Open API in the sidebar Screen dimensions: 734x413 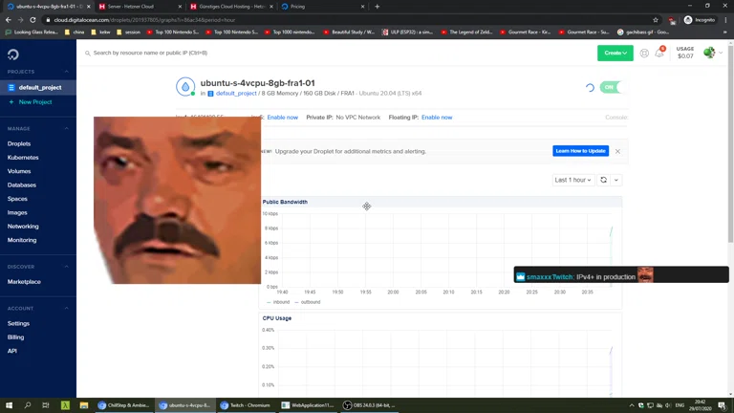pos(12,351)
